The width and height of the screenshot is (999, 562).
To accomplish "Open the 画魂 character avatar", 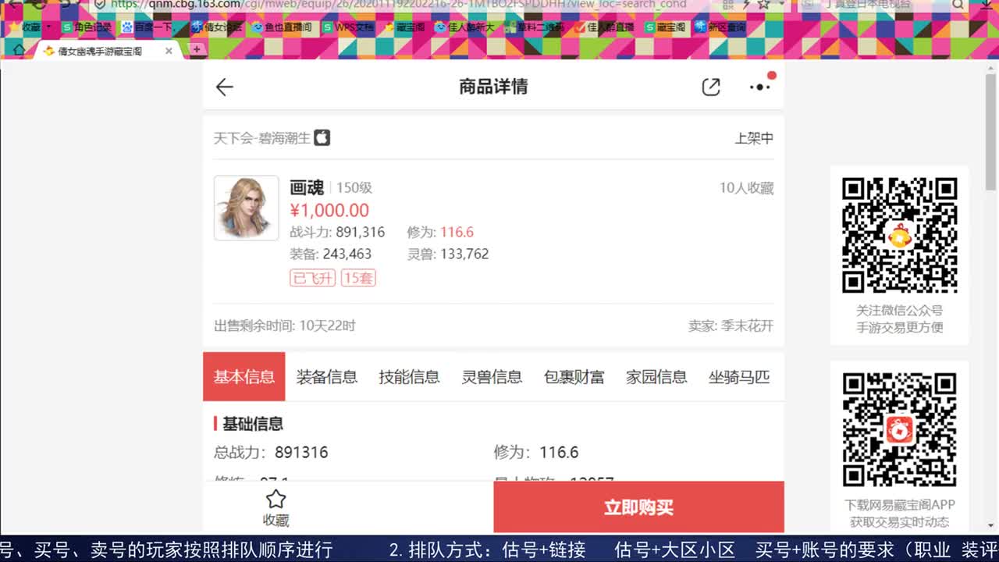I will (x=247, y=208).
